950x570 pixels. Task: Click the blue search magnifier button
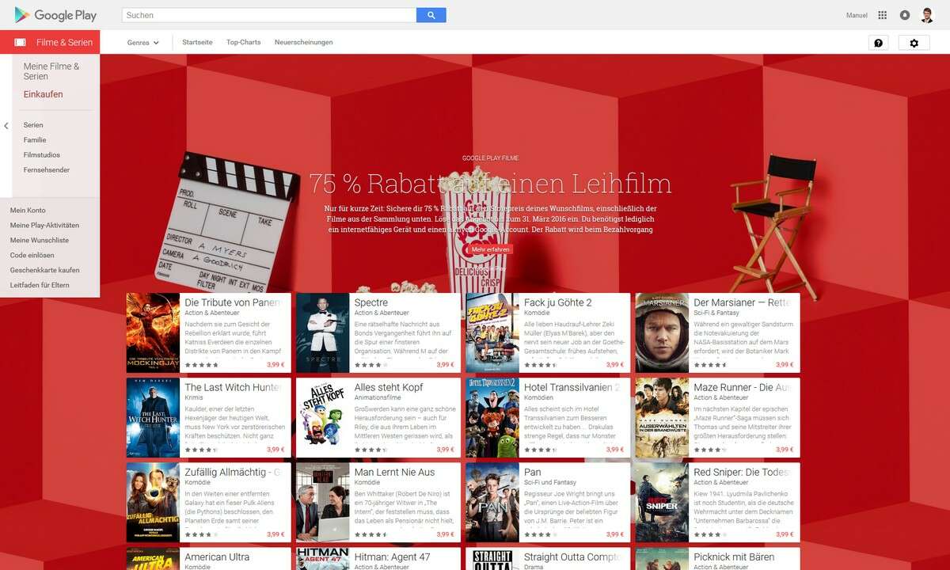click(x=431, y=15)
